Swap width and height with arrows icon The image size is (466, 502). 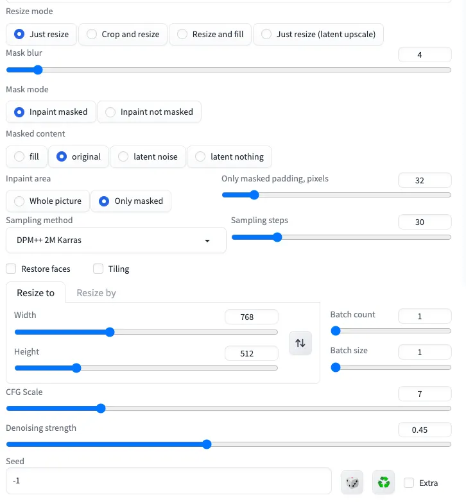coord(300,343)
